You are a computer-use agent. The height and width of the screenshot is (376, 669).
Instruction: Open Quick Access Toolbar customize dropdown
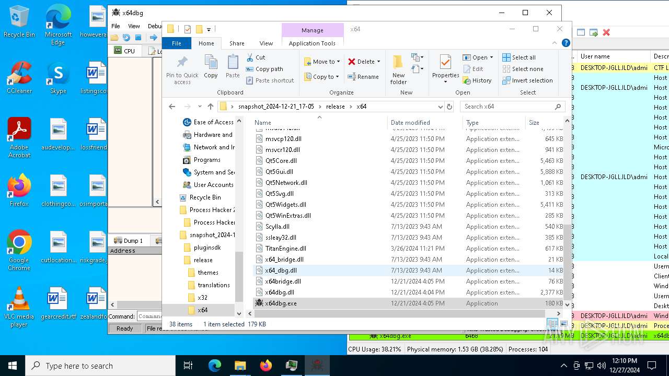[x=209, y=29]
